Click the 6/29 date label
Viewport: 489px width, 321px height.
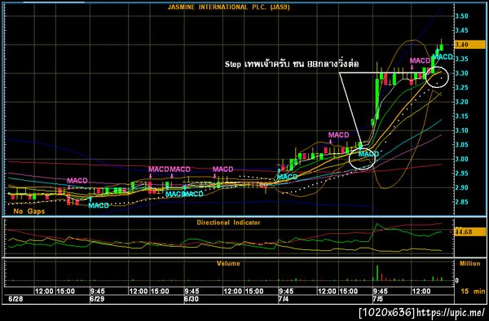tap(97, 299)
